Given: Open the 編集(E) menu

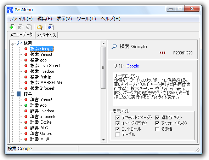Looking at the screenshot, I should (x=45, y=19).
